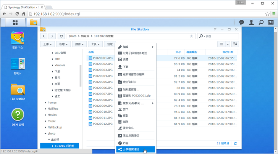Launch Control Panel from the desktop
Viewport: 278px width, 154px height.
click(x=18, y=64)
